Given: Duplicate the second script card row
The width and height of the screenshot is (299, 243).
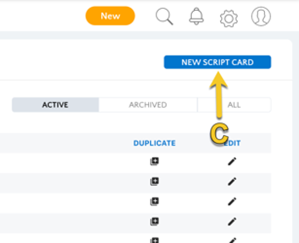Looking at the screenshot, I should point(154,182).
